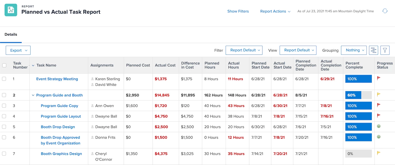The height and width of the screenshot is (165, 395).
Task: Open the Report Actions menu
Action: click(275, 11)
